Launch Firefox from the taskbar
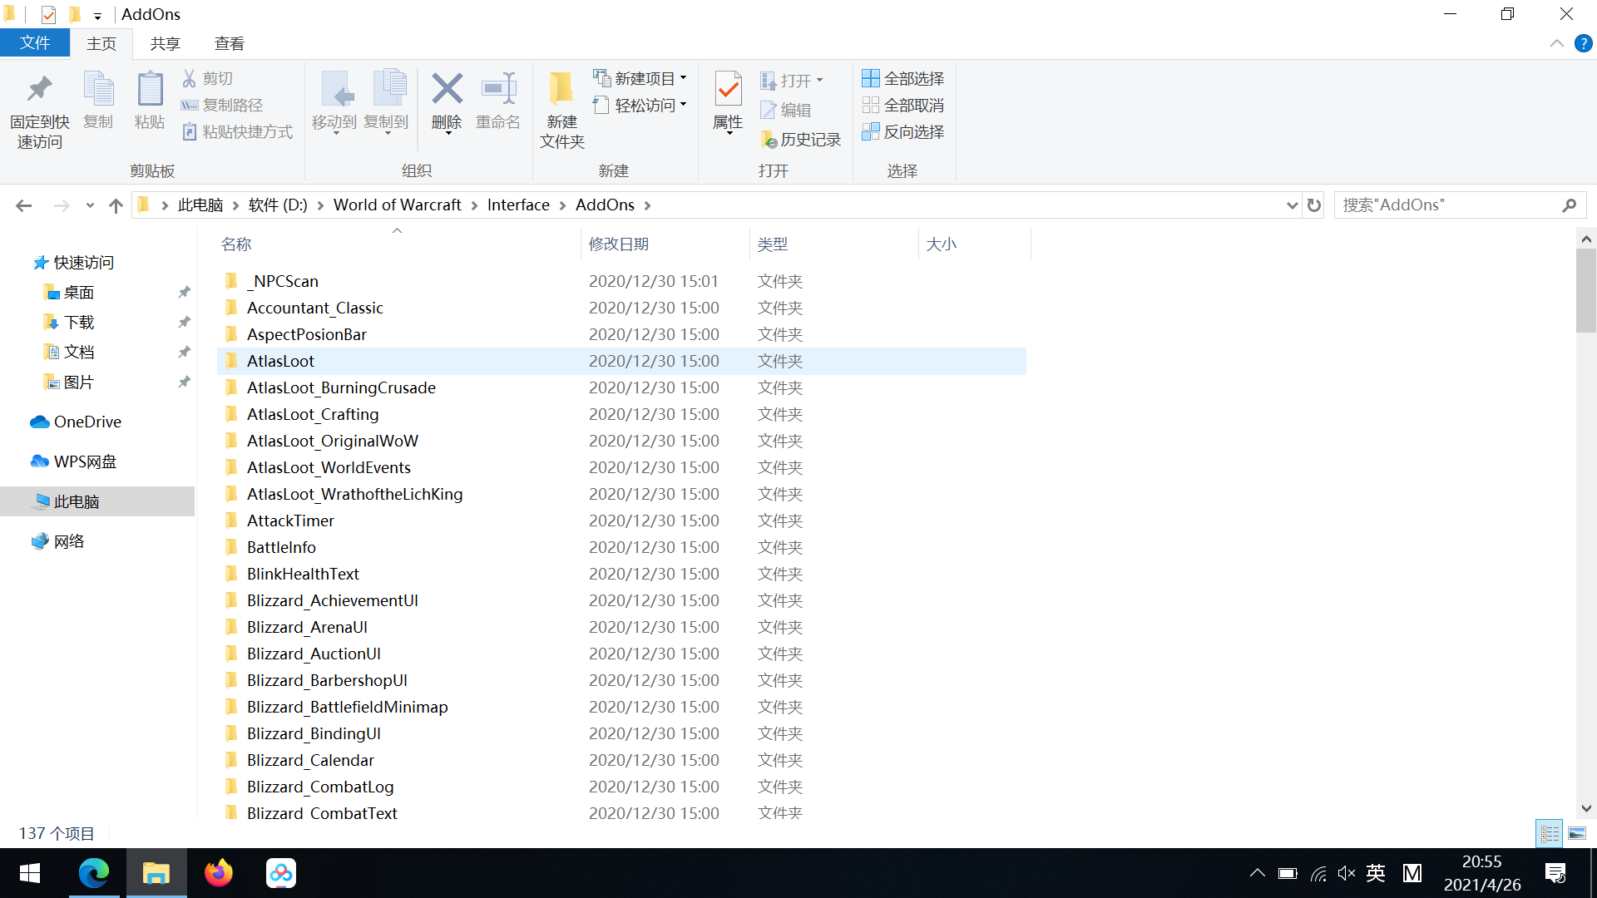The height and width of the screenshot is (898, 1597). tap(218, 873)
